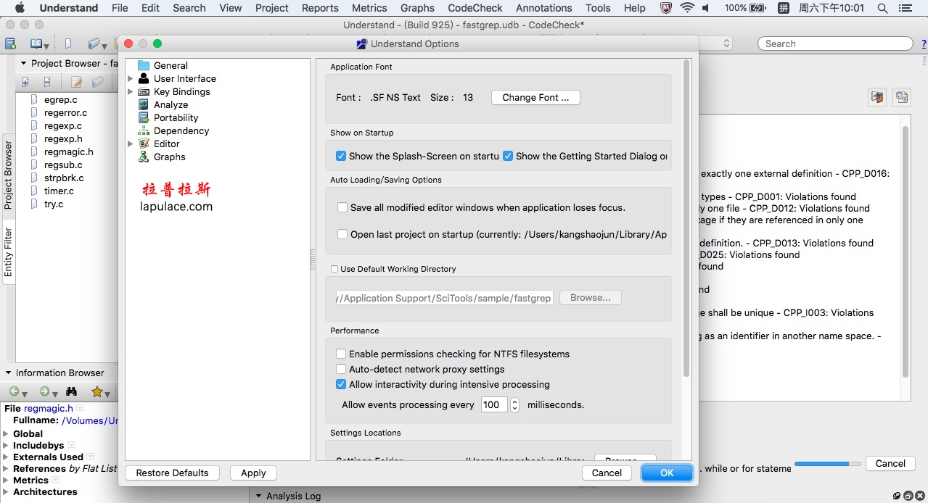This screenshot has height=503, width=928.
Task: Open the book icon in main toolbar
Action: 36,44
